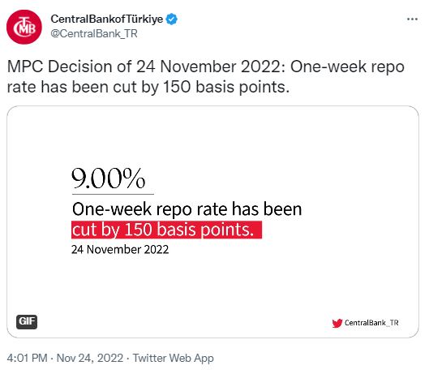429x374 pixels.
Task: Click the Nov 24, 2022 date in the timestamp
Action: pyautogui.click(x=90, y=358)
